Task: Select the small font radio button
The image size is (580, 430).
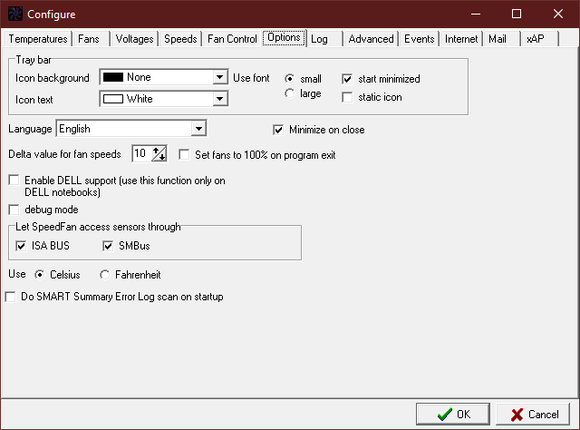Action: coord(290,79)
